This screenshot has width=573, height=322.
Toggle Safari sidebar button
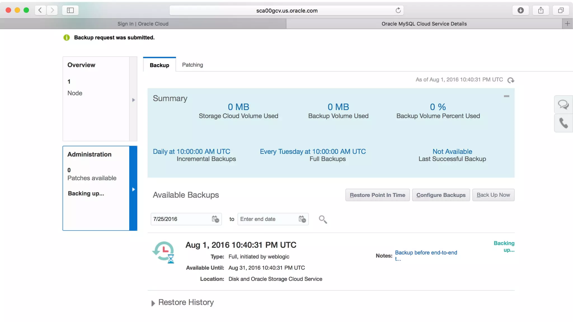pyautogui.click(x=70, y=11)
